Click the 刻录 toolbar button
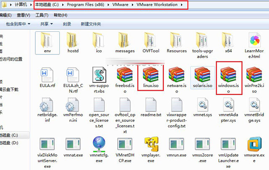 click(67, 24)
